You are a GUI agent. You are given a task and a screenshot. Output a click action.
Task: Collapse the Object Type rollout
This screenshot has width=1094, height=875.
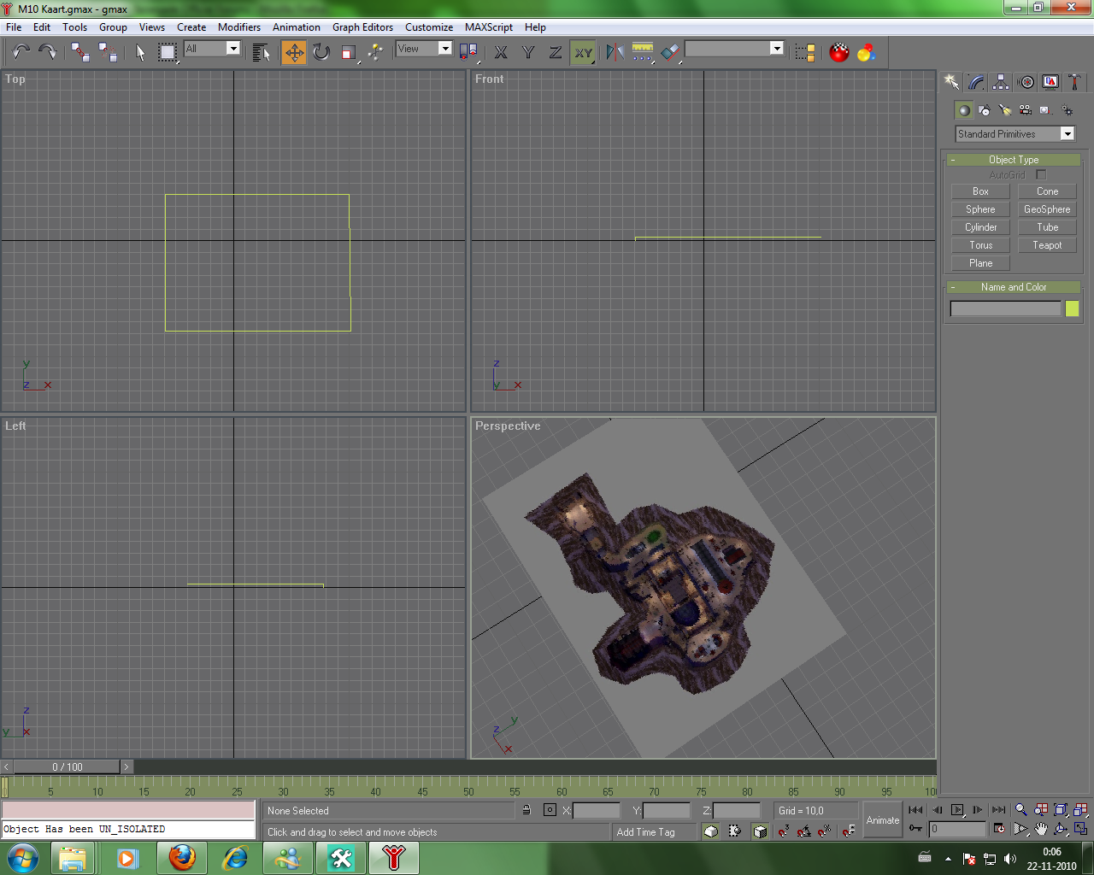click(x=1013, y=160)
